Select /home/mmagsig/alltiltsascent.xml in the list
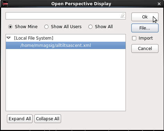The image size is (164, 131). coord(66,46)
